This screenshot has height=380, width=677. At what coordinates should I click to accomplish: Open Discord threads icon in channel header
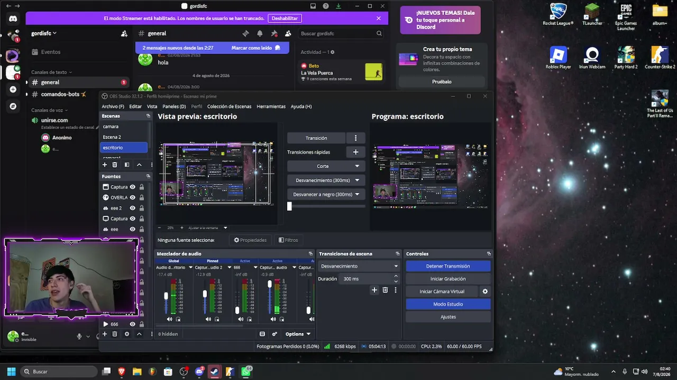click(x=245, y=33)
